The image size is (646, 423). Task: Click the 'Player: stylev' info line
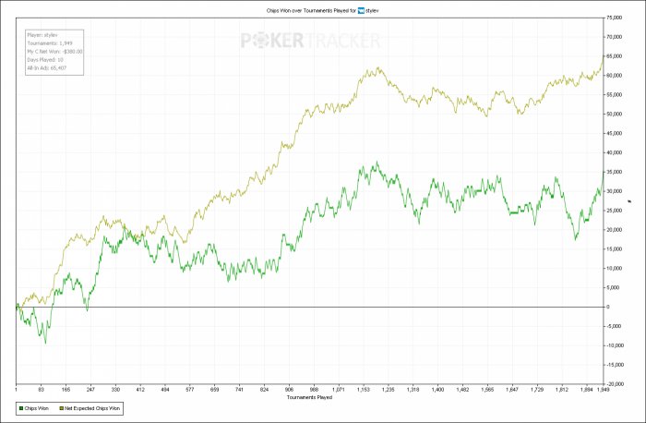pos(42,35)
